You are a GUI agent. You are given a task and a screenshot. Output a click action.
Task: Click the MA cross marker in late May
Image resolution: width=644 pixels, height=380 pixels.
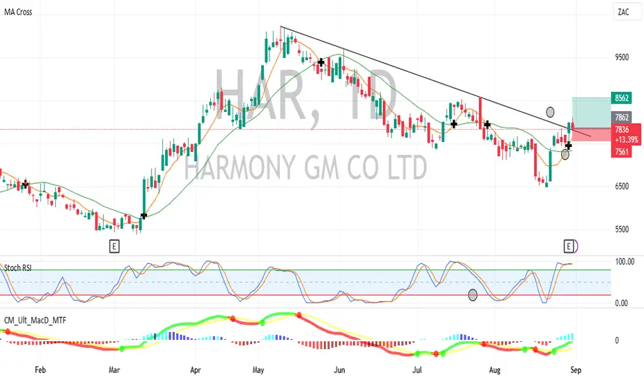point(321,62)
